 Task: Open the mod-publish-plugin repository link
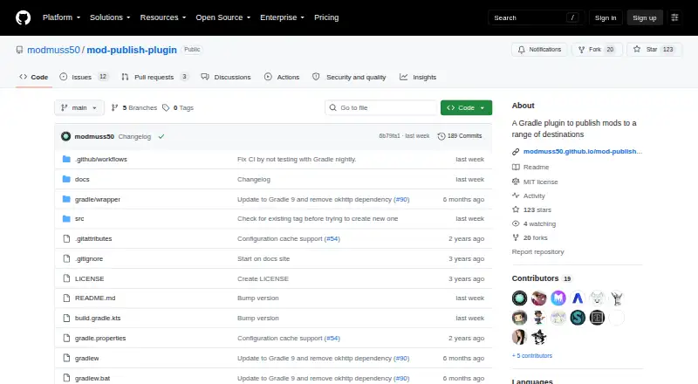click(132, 50)
